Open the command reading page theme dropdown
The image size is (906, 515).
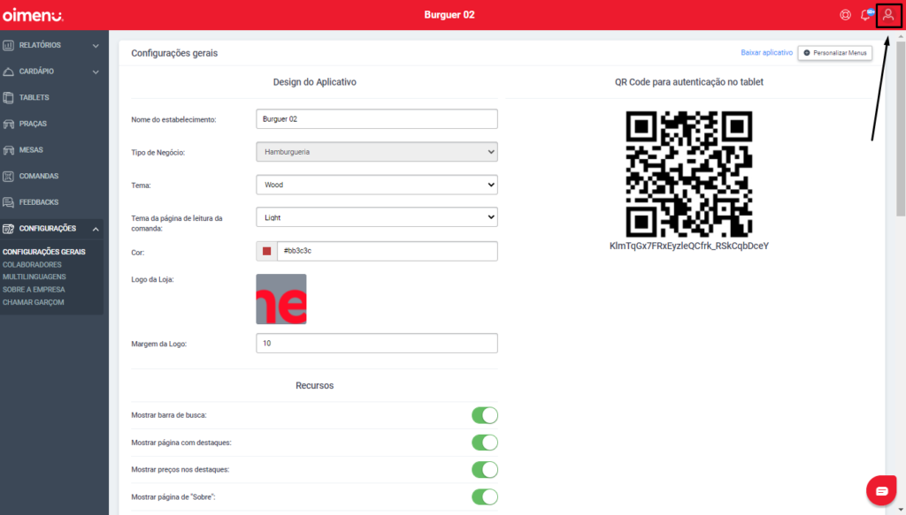pos(377,217)
